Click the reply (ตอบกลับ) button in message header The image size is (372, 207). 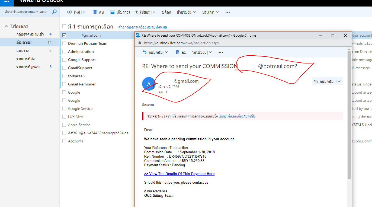(324, 81)
